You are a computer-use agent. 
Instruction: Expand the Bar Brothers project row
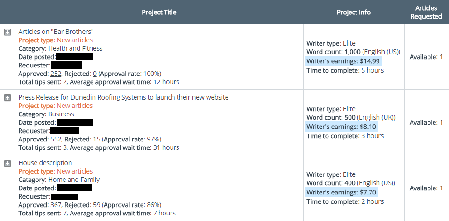7,32
